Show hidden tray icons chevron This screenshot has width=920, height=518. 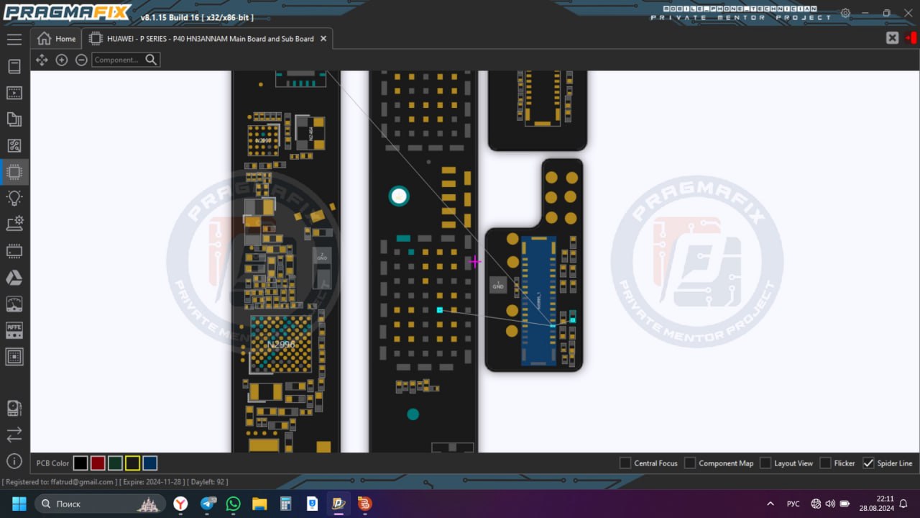(x=770, y=504)
